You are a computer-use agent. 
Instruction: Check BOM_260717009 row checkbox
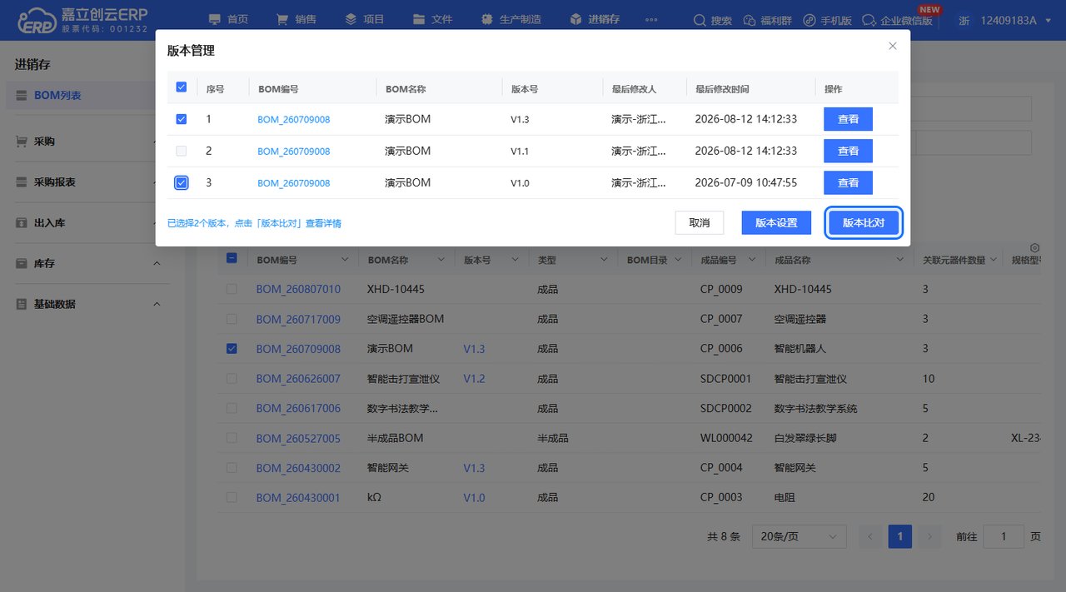click(x=232, y=319)
